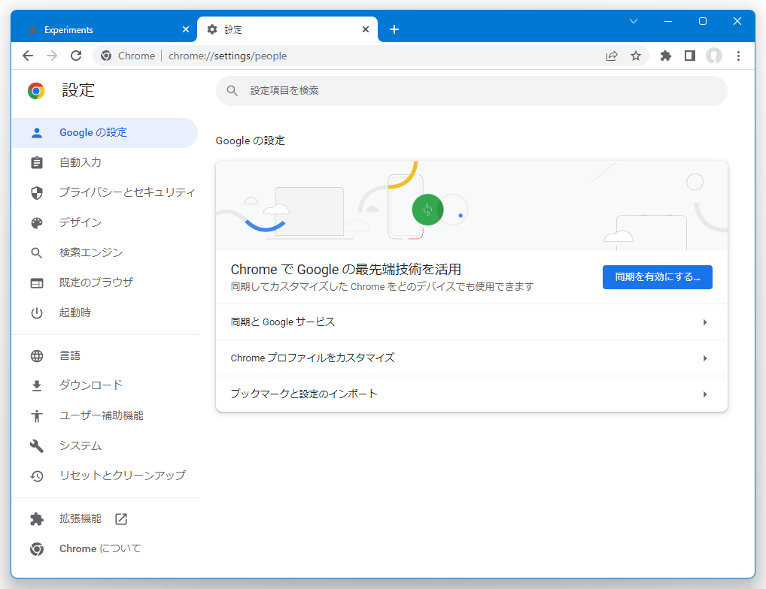Click the browser window icon for 既定のブラウザ
Image resolution: width=766 pixels, height=589 pixels.
(37, 282)
